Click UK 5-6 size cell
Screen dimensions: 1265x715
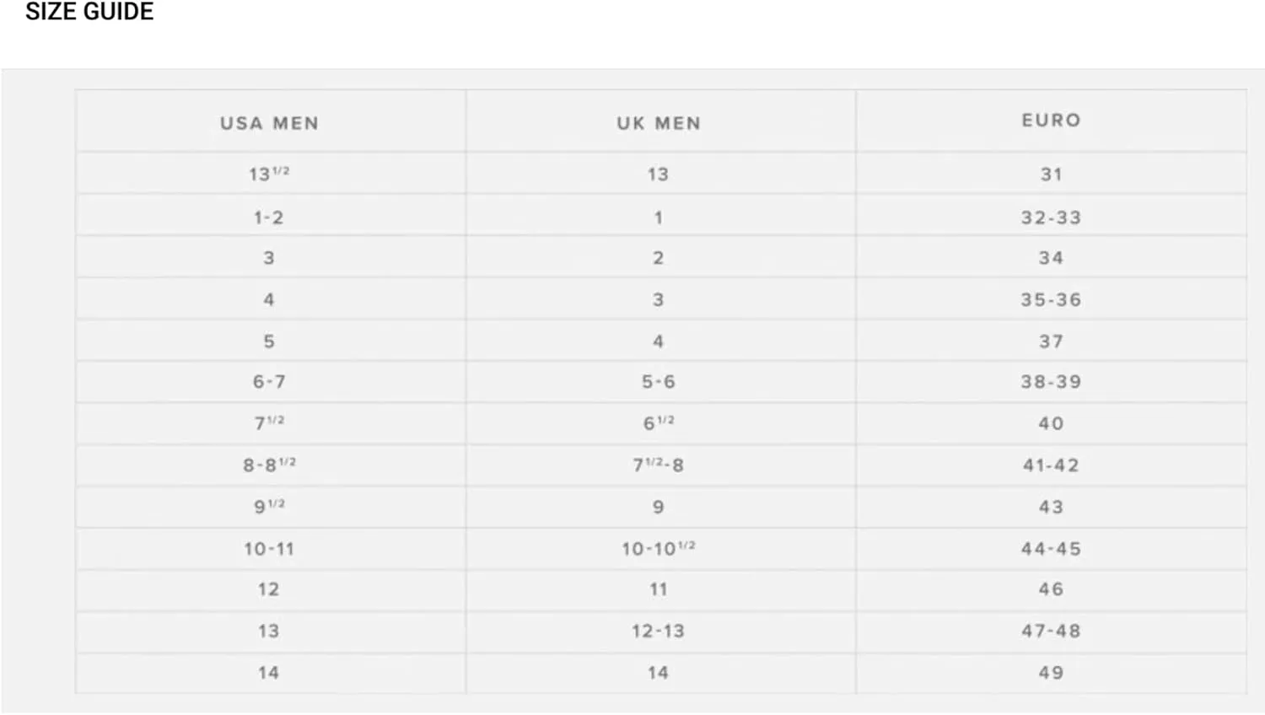click(659, 382)
